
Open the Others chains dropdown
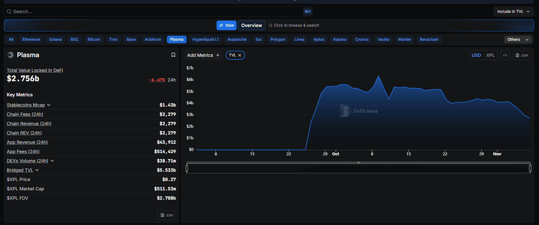click(518, 39)
